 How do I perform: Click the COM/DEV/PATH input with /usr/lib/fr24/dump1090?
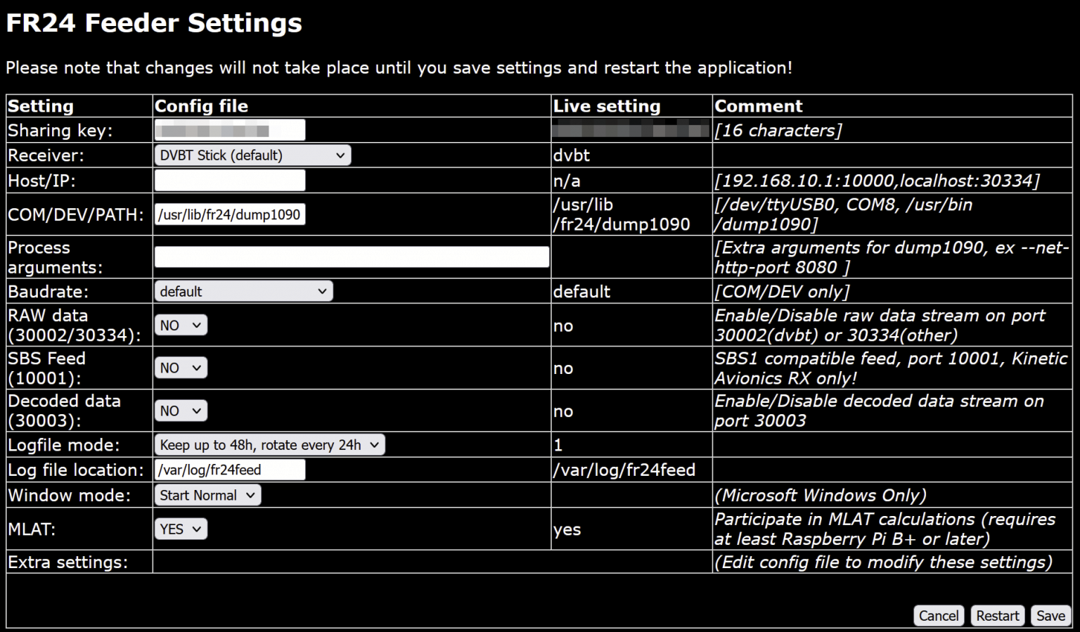pyautogui.click(x=229, y=214)
